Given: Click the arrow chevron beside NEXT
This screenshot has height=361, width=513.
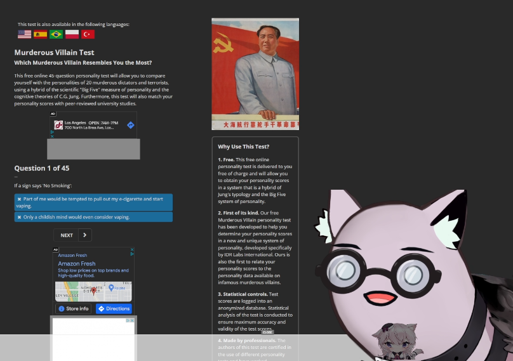Looking at the screenshot, I should coord(84,235).
